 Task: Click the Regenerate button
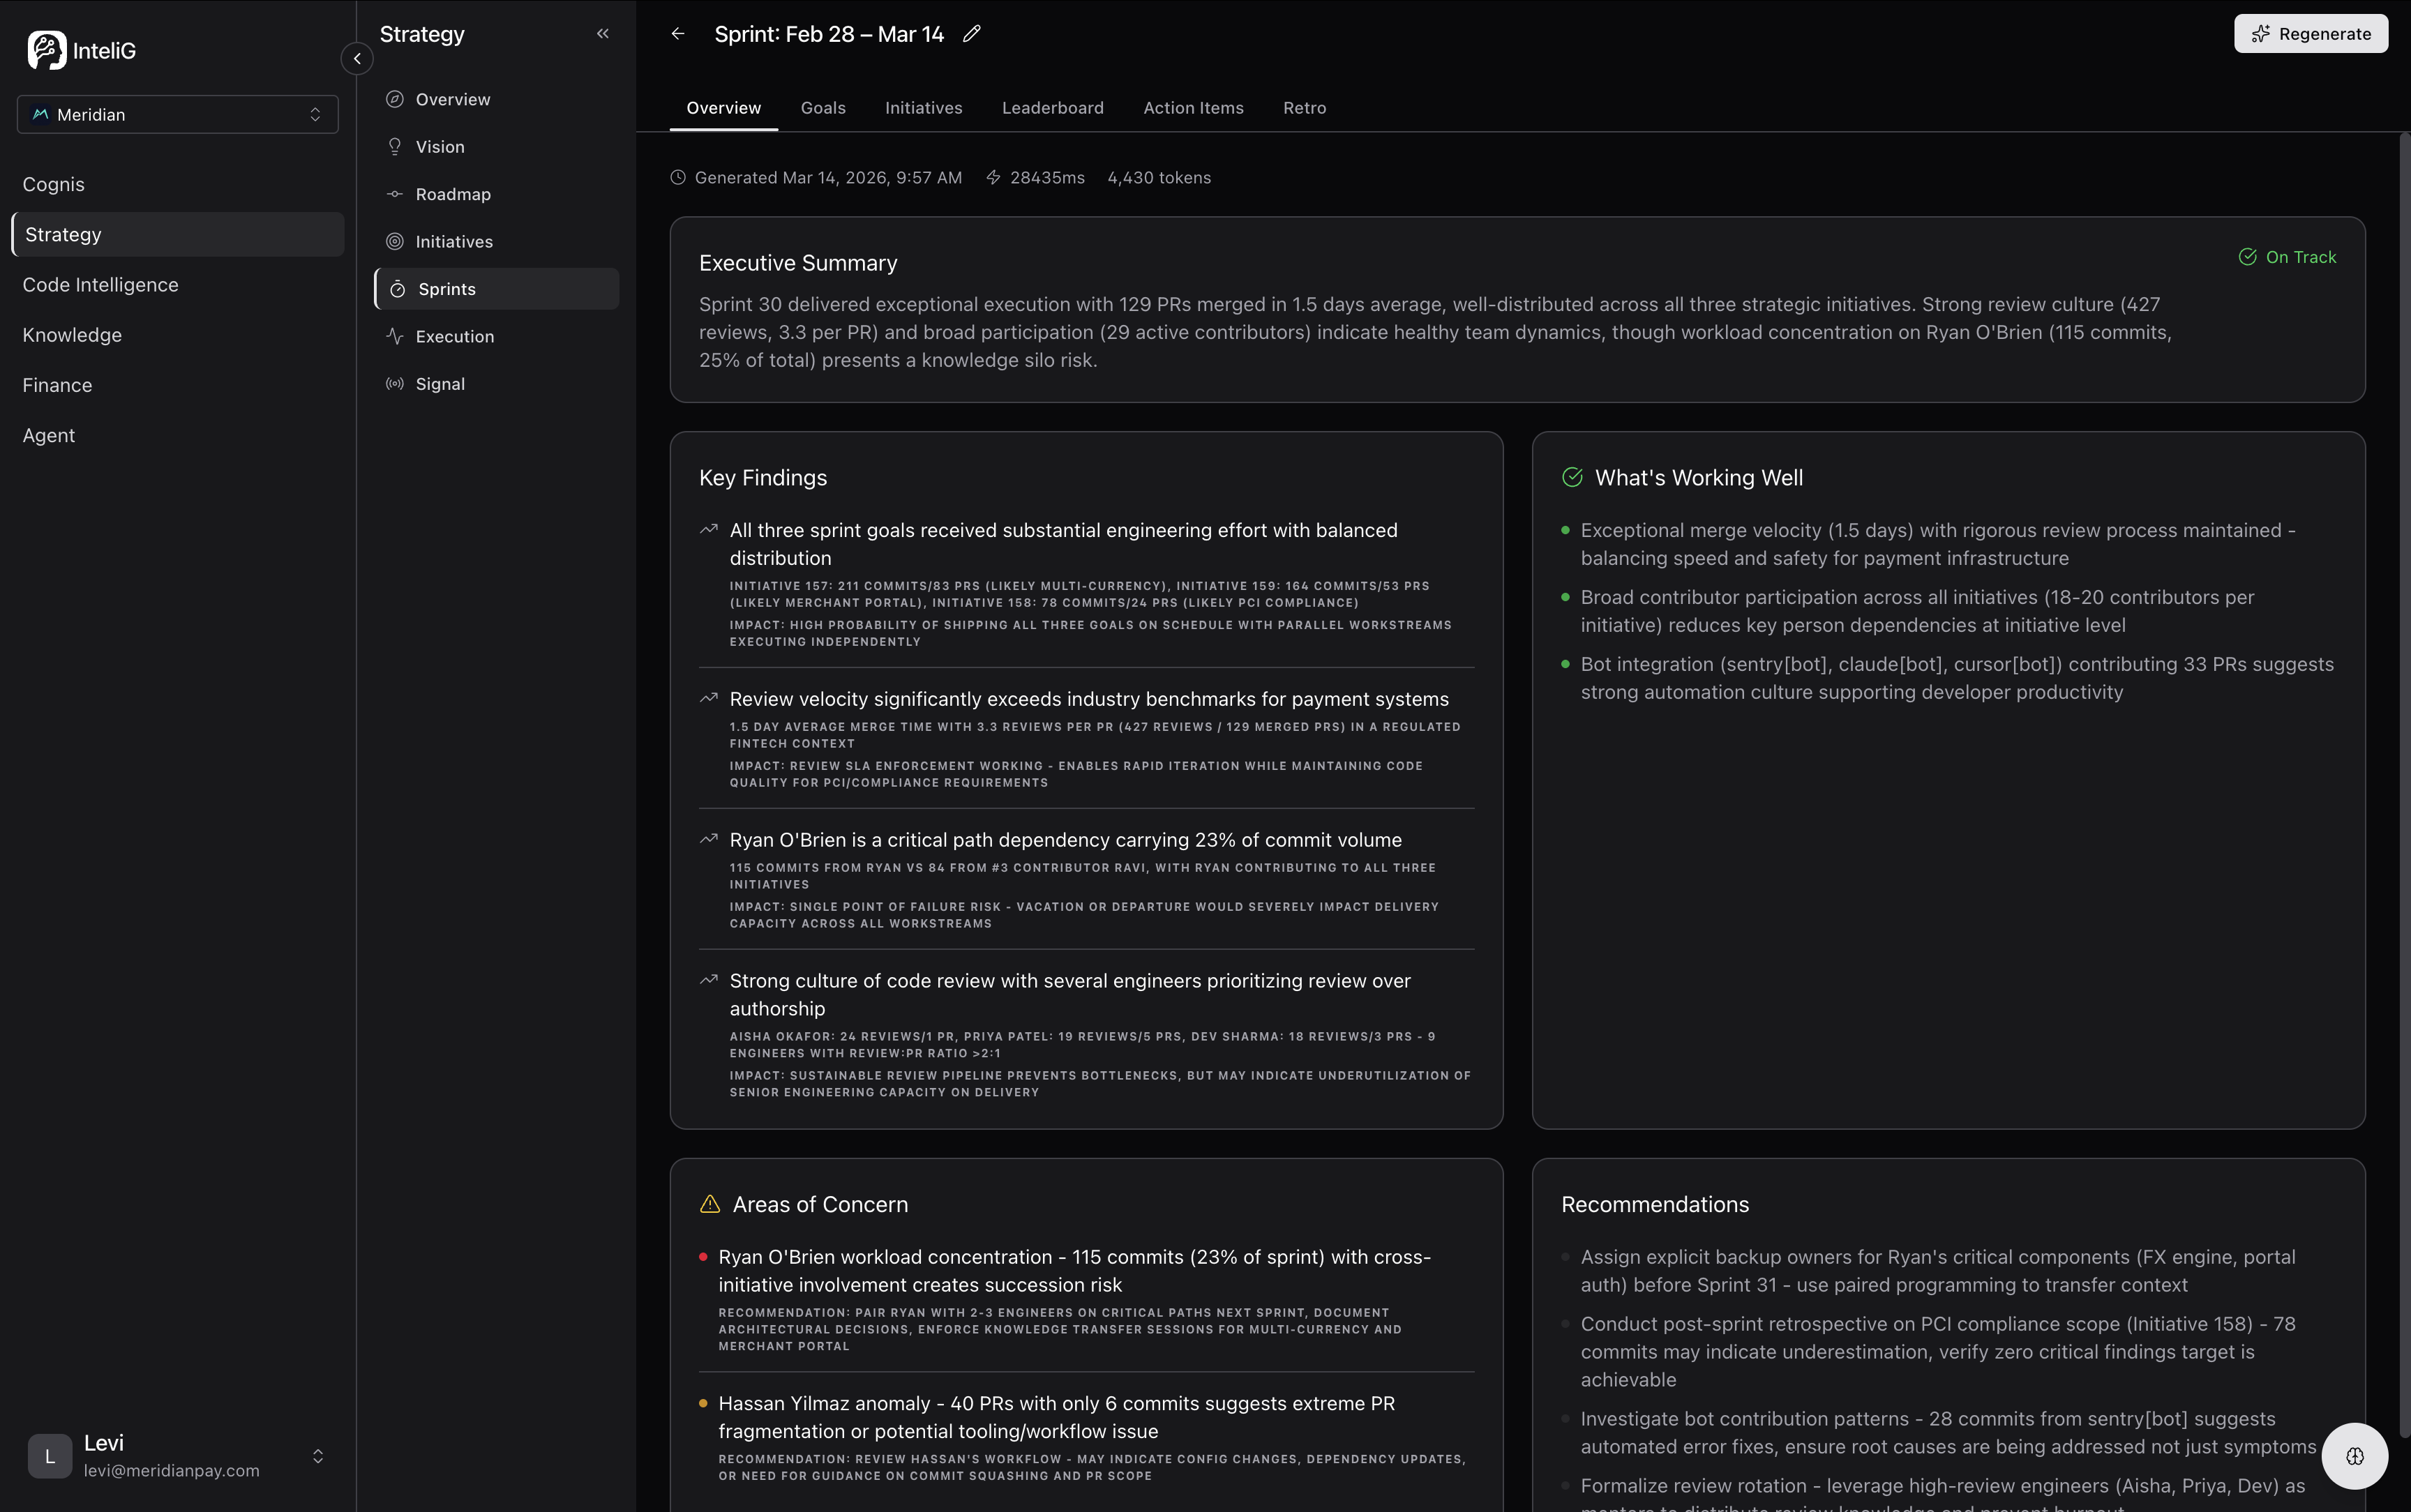click(2310, 34)
